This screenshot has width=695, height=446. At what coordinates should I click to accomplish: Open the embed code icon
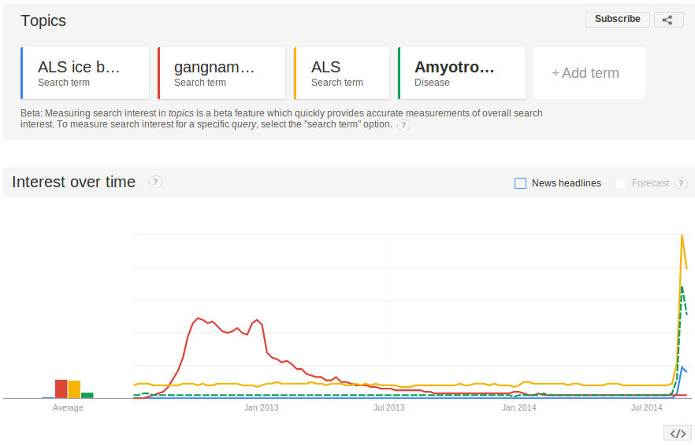(x=677, y=433)
